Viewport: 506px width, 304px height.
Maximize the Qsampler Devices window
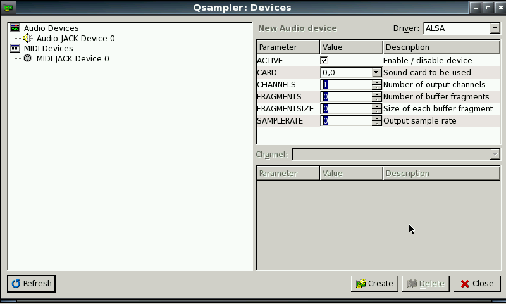pos(488,8)
